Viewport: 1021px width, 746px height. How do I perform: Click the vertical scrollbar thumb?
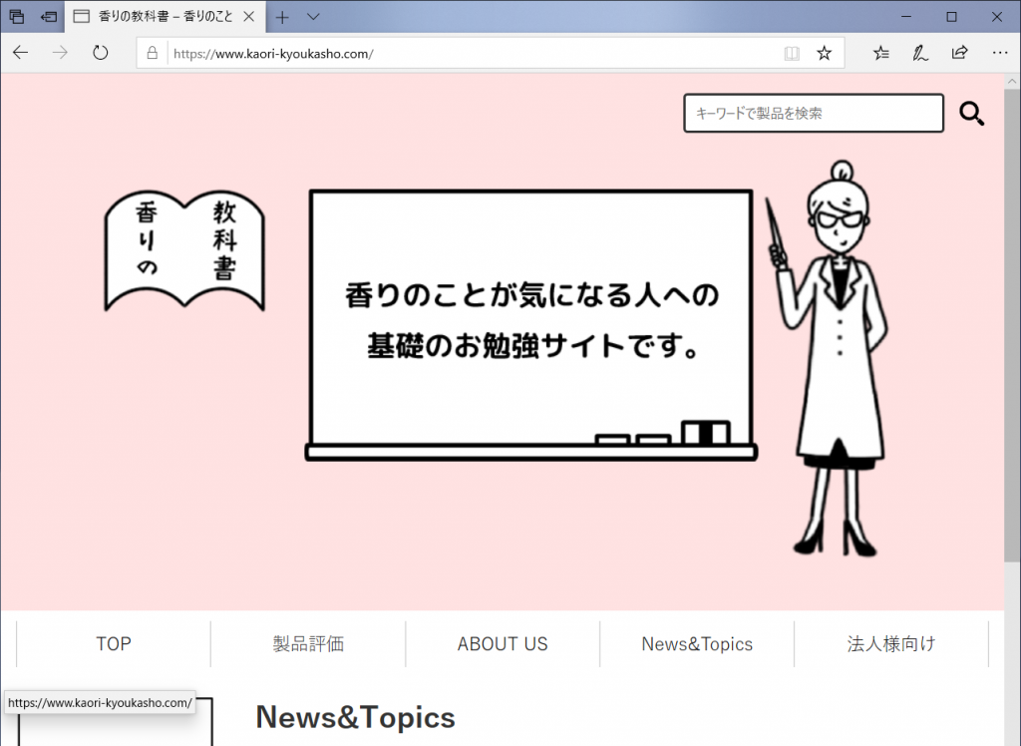pos(1012,326)
